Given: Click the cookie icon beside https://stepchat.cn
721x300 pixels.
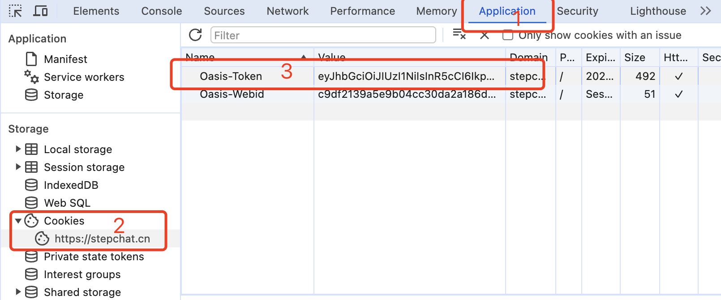Looking at the screenshot, I should [x=42, y=238].
